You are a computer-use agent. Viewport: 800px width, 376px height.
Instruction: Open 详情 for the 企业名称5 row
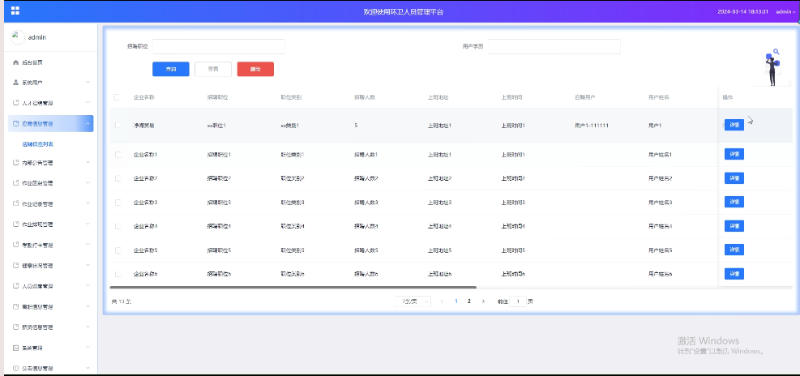(734, 250)
